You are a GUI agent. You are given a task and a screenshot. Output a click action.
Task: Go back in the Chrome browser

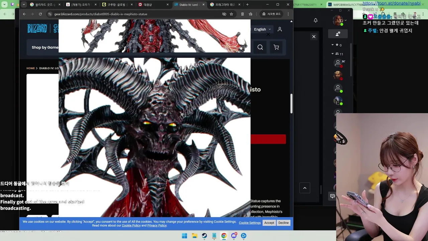pos(24,14)
